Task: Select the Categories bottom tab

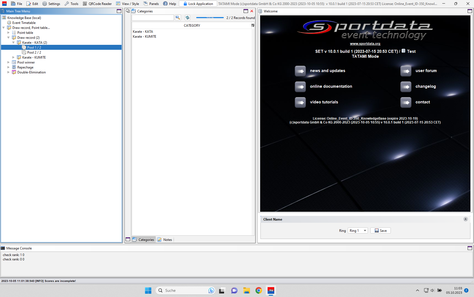Action: [x=144, y=240]
